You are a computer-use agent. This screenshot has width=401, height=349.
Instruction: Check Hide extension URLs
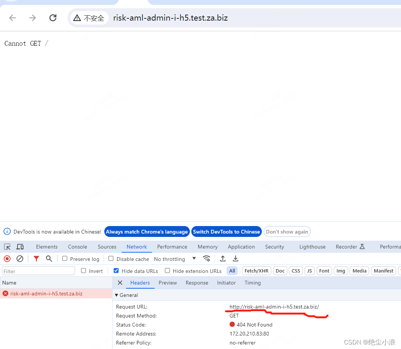[x=167, y=271]
